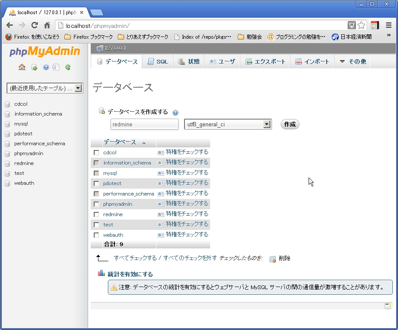The height and width of the screenshot is (330, 398).
Task: Click the 統計を有効にする link
Action: [130, 275]
